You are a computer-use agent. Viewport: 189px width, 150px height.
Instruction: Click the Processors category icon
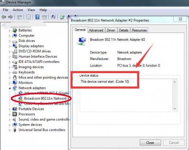(15, 114)
